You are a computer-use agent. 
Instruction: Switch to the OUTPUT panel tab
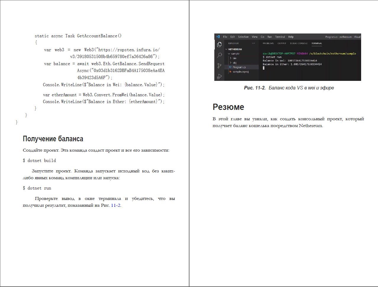coord(282,43)
